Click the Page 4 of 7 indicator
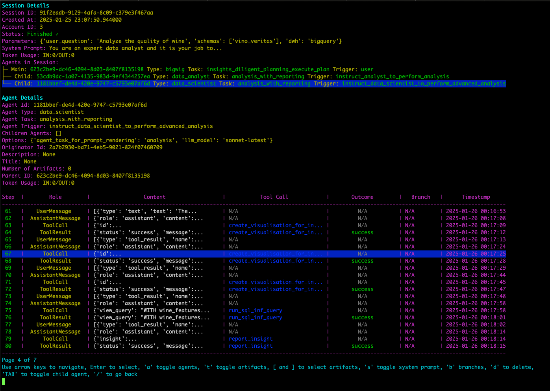This screenshot has height=391, width=550. [x=19, y=360]
